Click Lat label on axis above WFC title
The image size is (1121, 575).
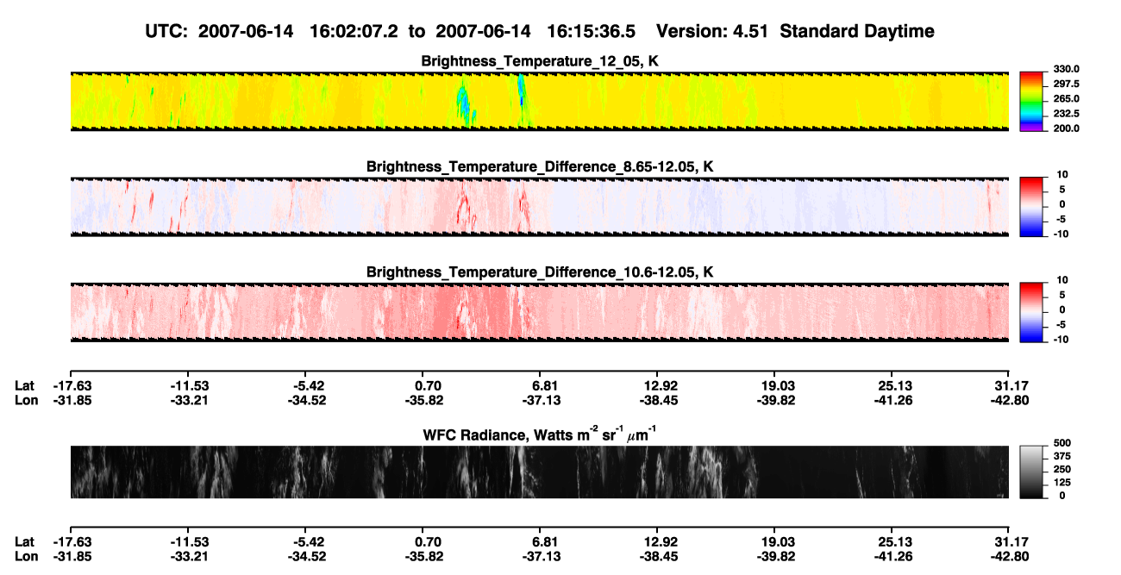point(25,385)
